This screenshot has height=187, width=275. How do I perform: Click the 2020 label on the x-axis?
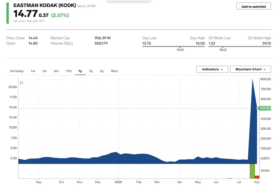click(118, 182)
